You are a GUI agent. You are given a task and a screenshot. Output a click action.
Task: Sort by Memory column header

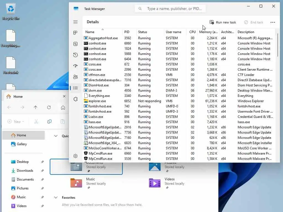208,32
